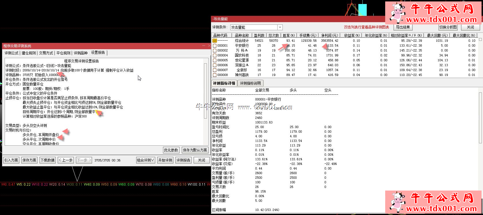Click the document icon beside code 000006

point(215,65)
